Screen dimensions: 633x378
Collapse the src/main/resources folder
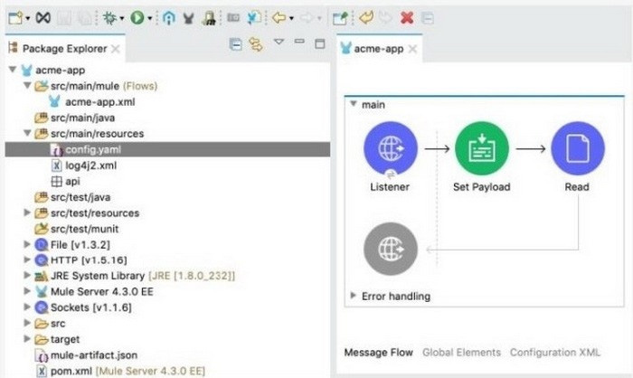click(27, 133)
